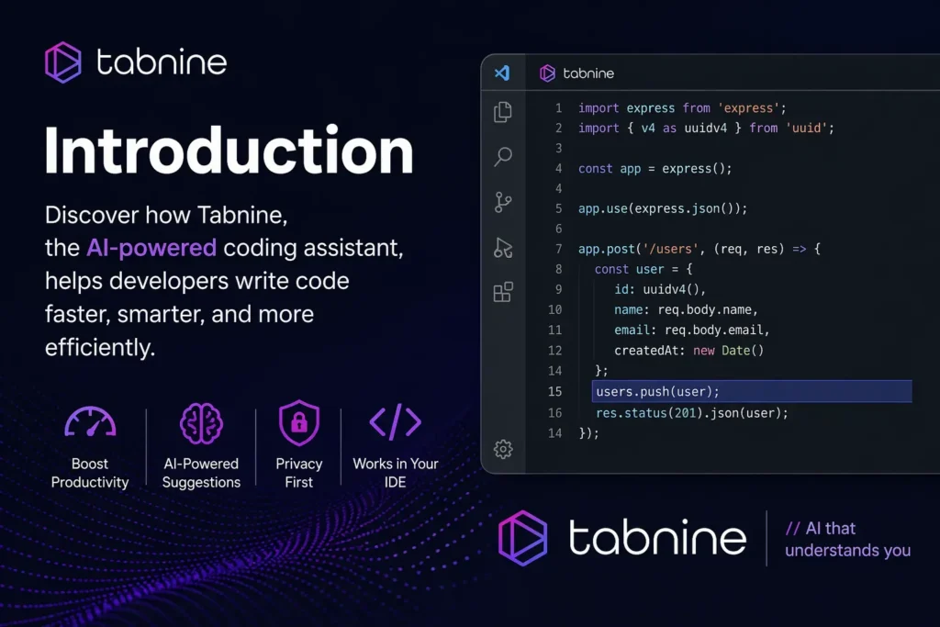Click the AI-Powered Suggestions label
The image size is (940, 627).
201,473
